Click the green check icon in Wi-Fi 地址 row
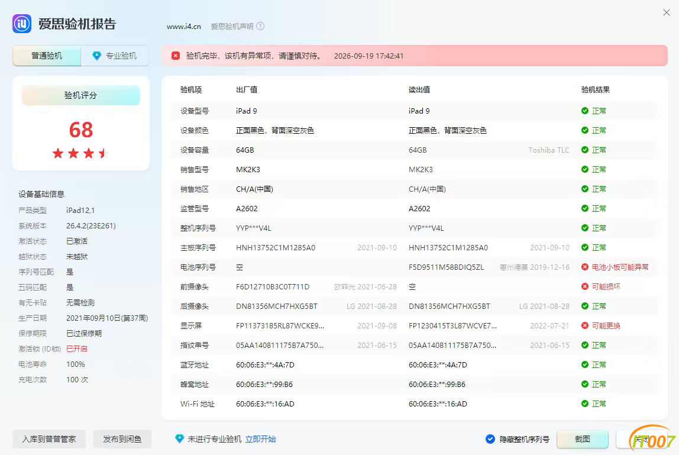Screen dimensions: 679x455 point(584,404)
